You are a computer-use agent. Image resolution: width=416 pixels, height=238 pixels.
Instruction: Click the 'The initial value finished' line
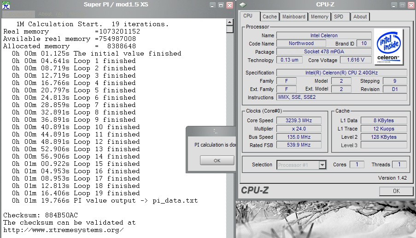pyautogui.click(x=97, y=53)
